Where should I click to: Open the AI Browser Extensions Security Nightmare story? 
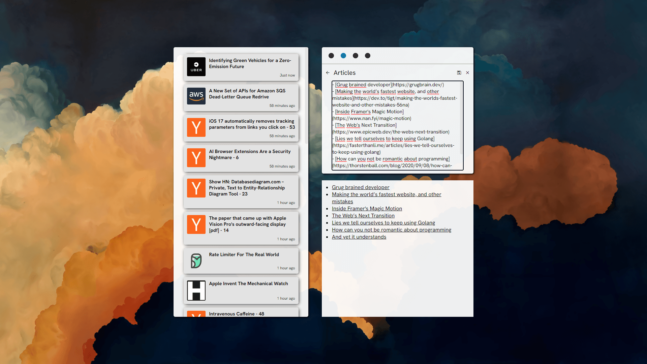pyautogui.click(x=249, y=154)
